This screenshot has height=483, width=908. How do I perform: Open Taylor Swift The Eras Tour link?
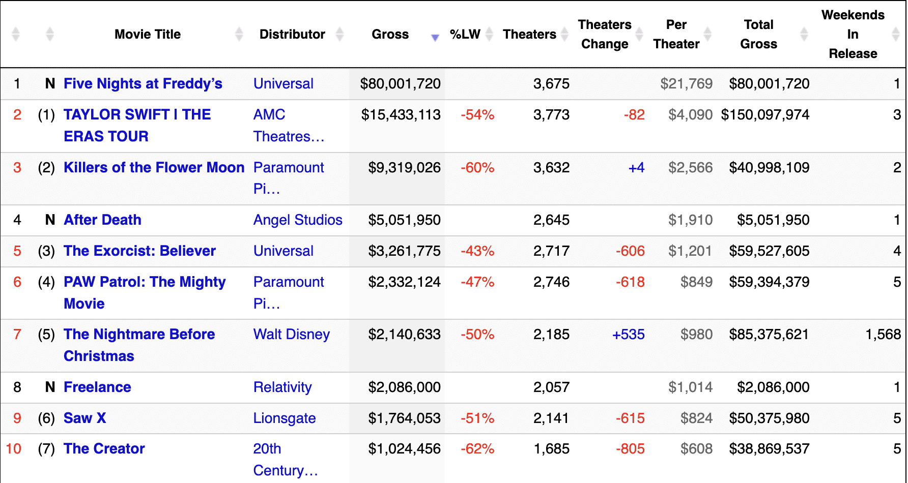coord(137,125)
